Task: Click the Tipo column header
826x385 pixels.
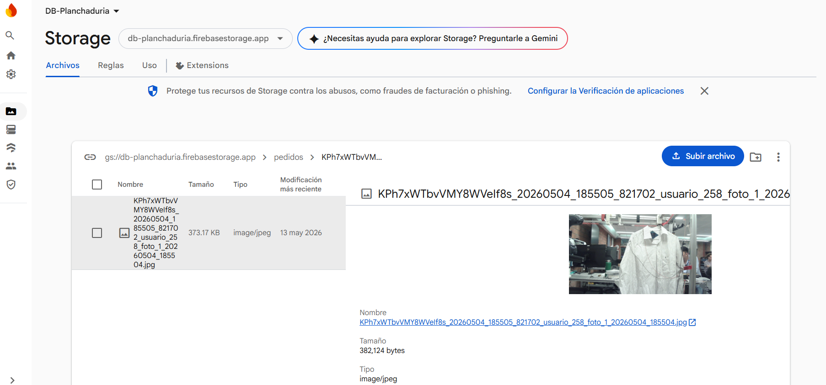Action: click(x=241, y=185)
